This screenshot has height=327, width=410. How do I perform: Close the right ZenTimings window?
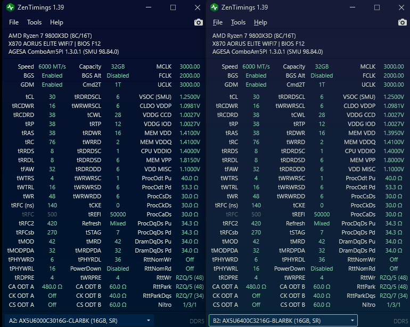pos(401,7)
